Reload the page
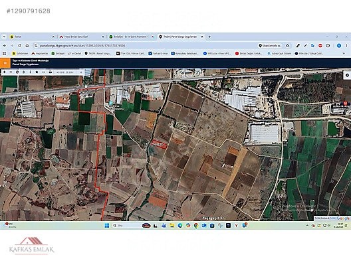This screenshot has height=263, width=351. pyautogui.click(x=19, y=46)
